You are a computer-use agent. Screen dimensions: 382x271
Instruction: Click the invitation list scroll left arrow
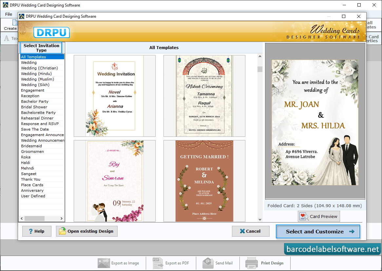tap(22, 218)
